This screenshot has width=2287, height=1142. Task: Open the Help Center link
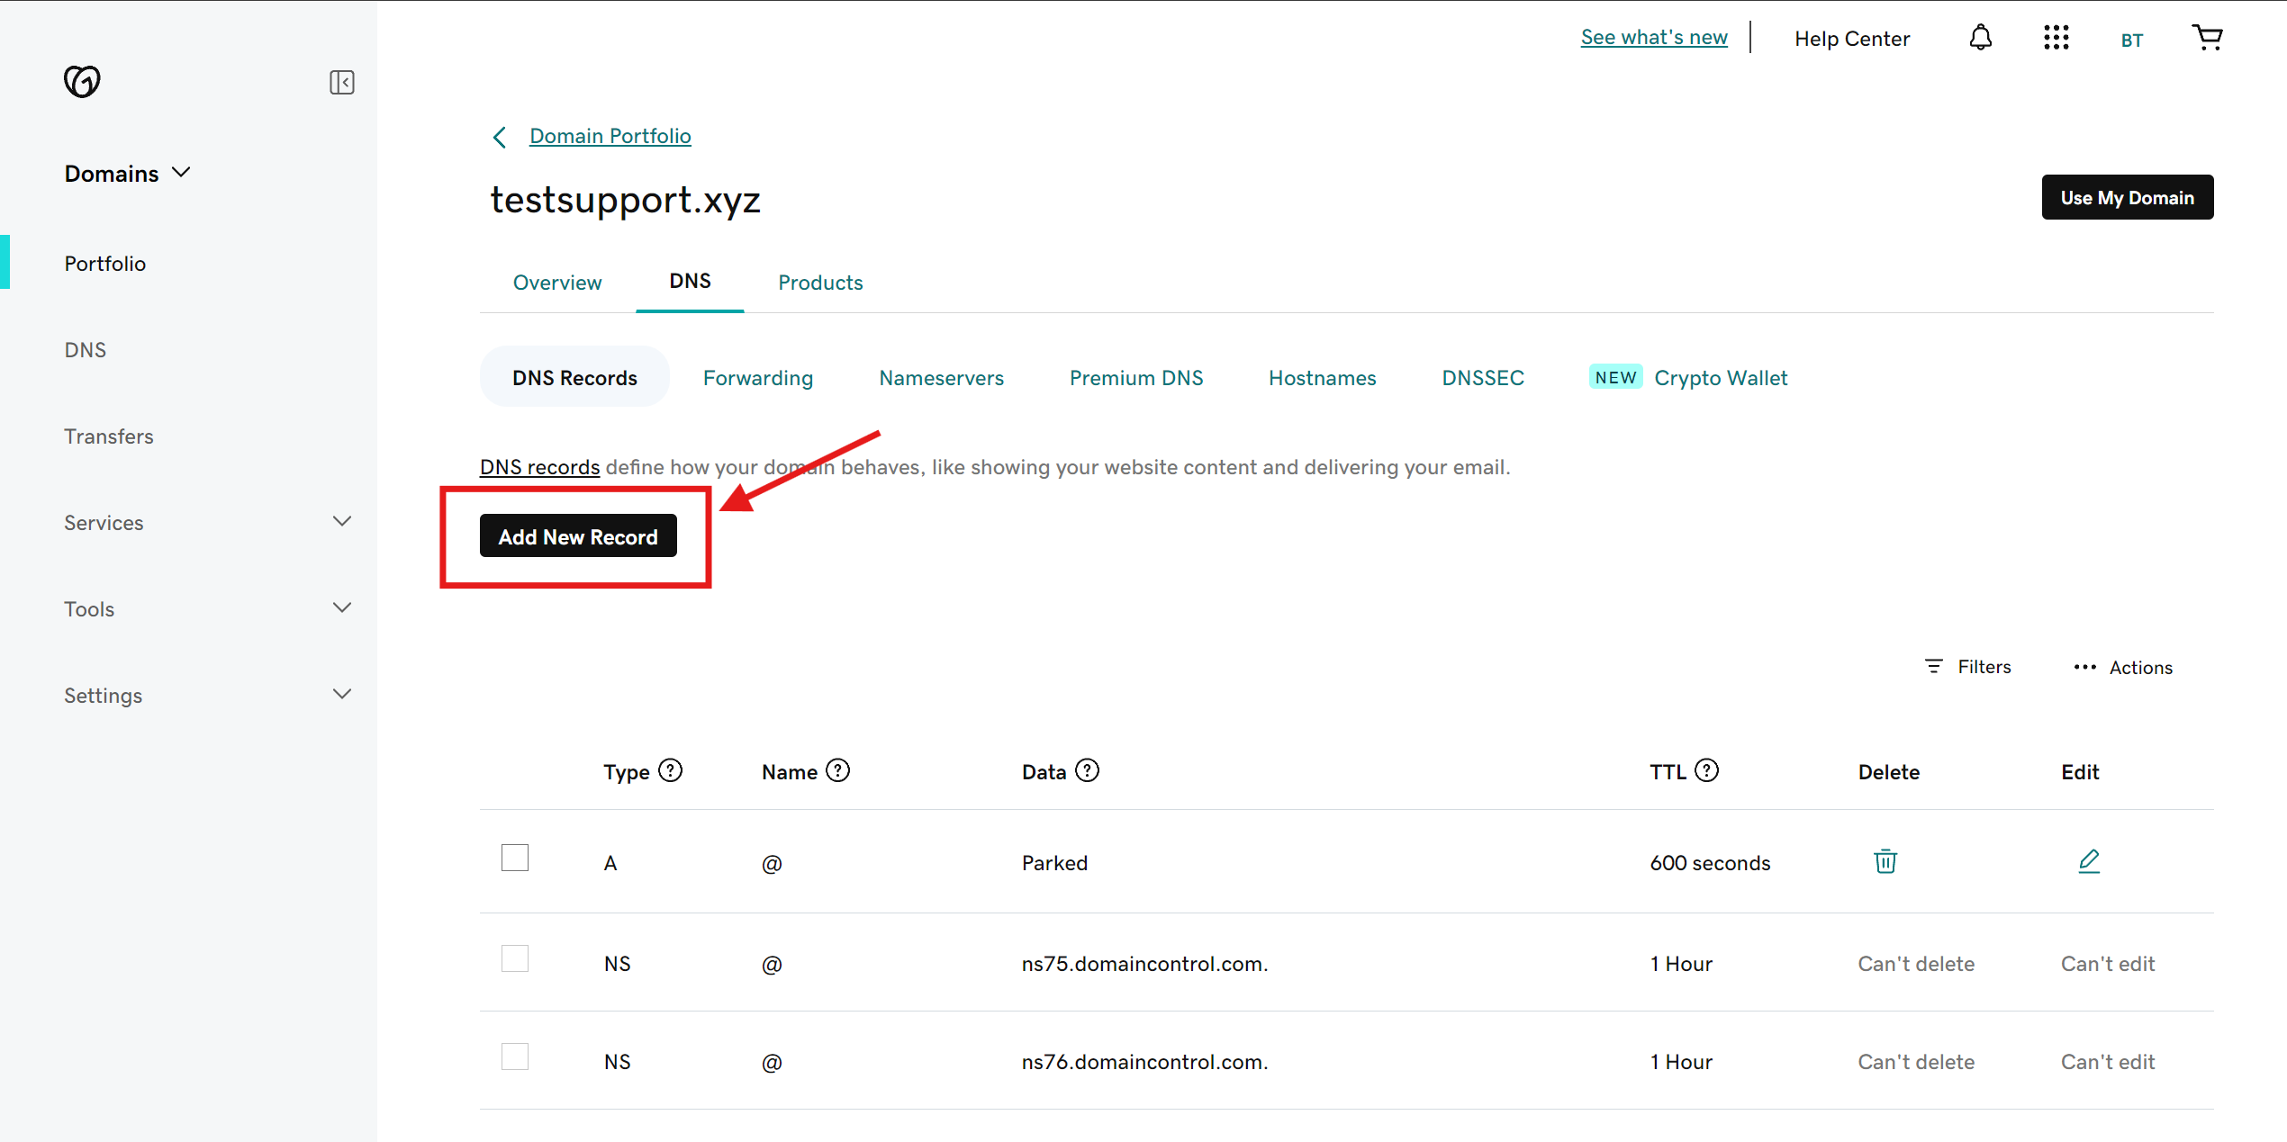(1852, 39)
